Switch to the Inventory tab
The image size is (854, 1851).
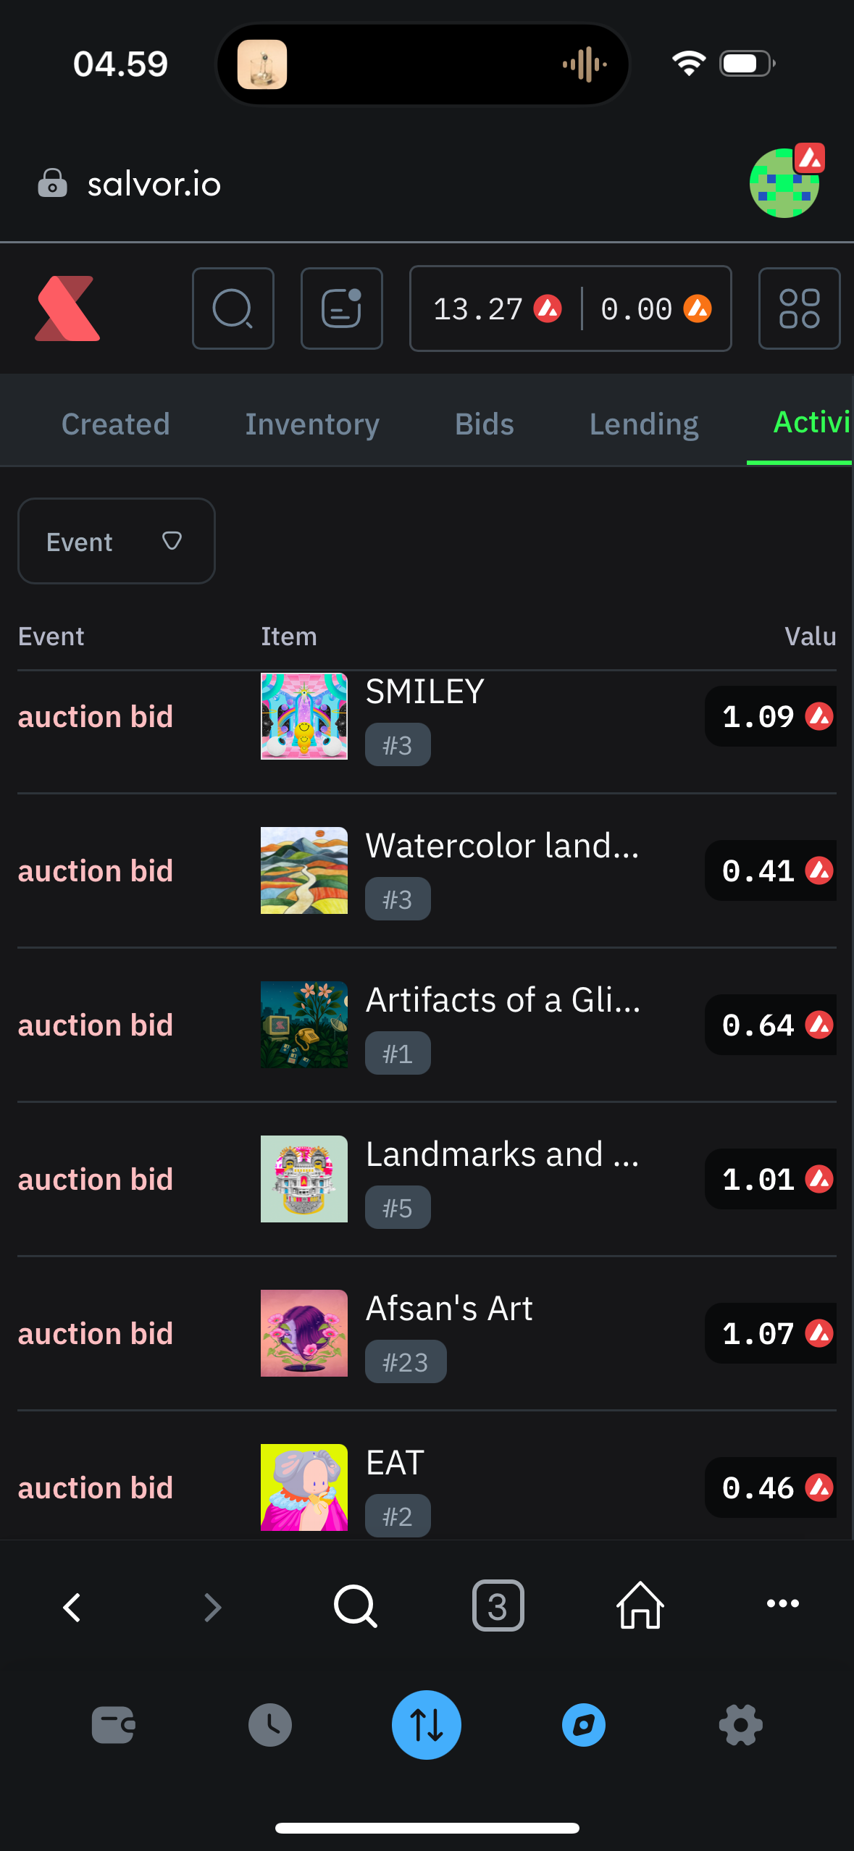tap(312, 424)
